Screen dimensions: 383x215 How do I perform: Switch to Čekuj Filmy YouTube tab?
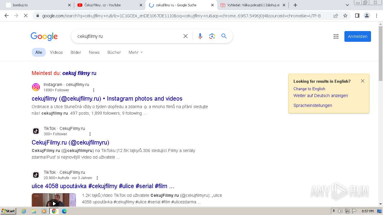[110, 5]
